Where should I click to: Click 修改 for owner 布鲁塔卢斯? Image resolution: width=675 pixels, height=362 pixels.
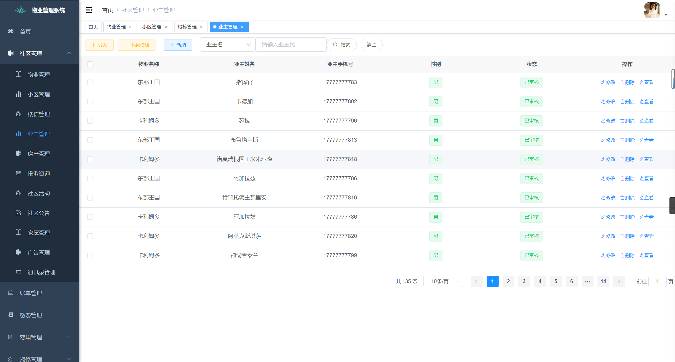608,140
